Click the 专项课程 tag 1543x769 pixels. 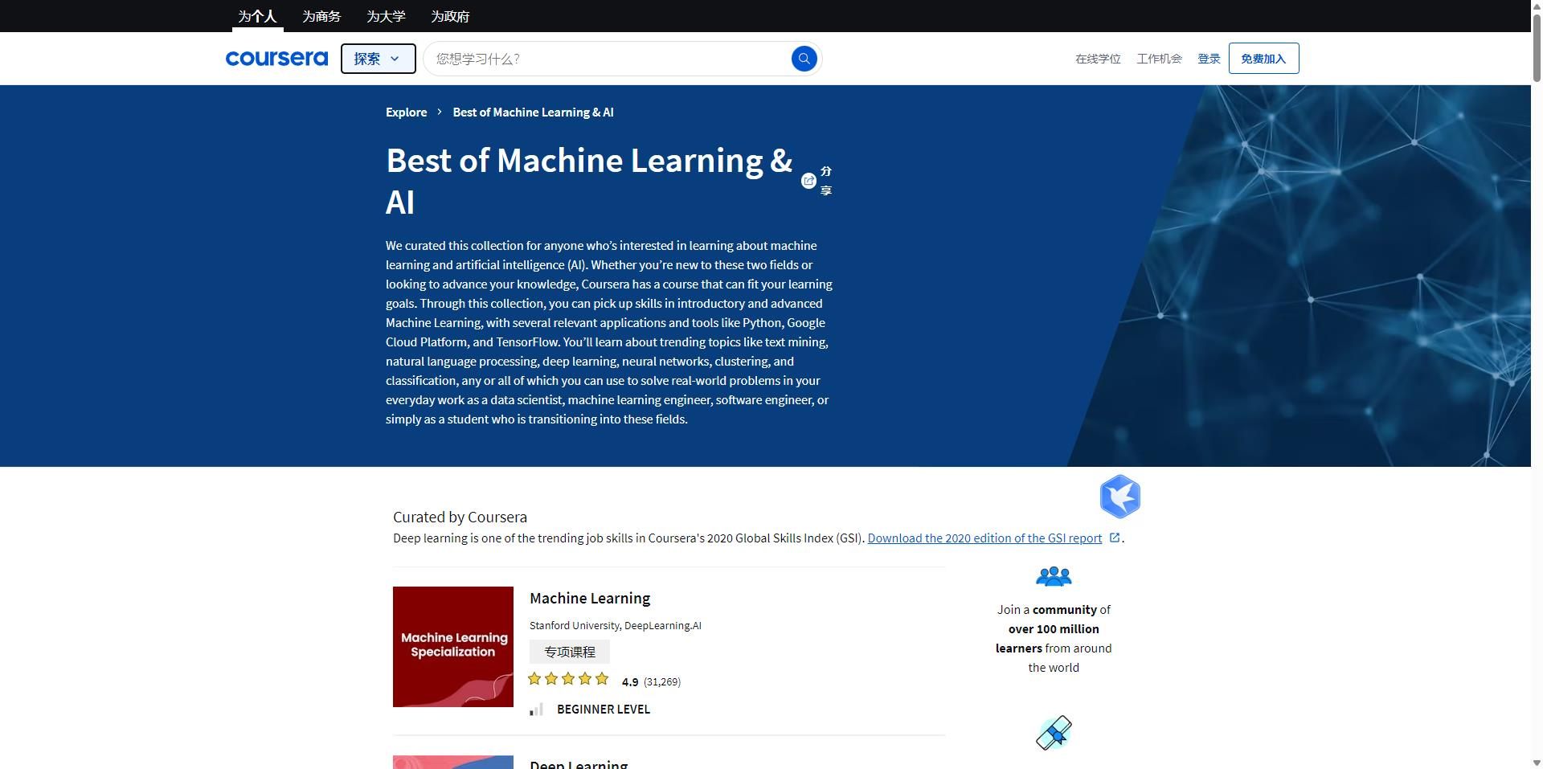tap(570, 652)
